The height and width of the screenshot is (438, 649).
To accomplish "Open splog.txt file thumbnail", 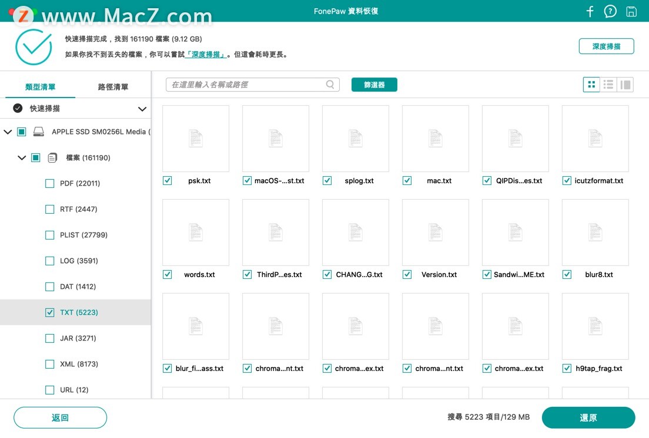I will point(356,139).
